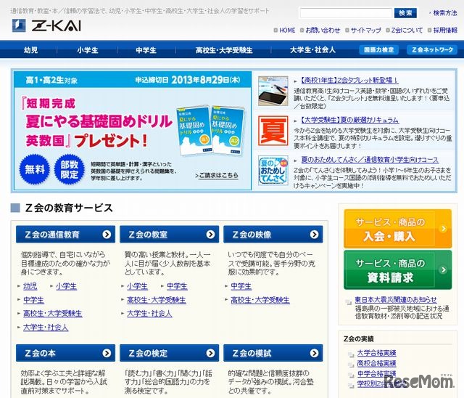
Task: Open the Z会の通信教育 header
Action: (65, 235)
